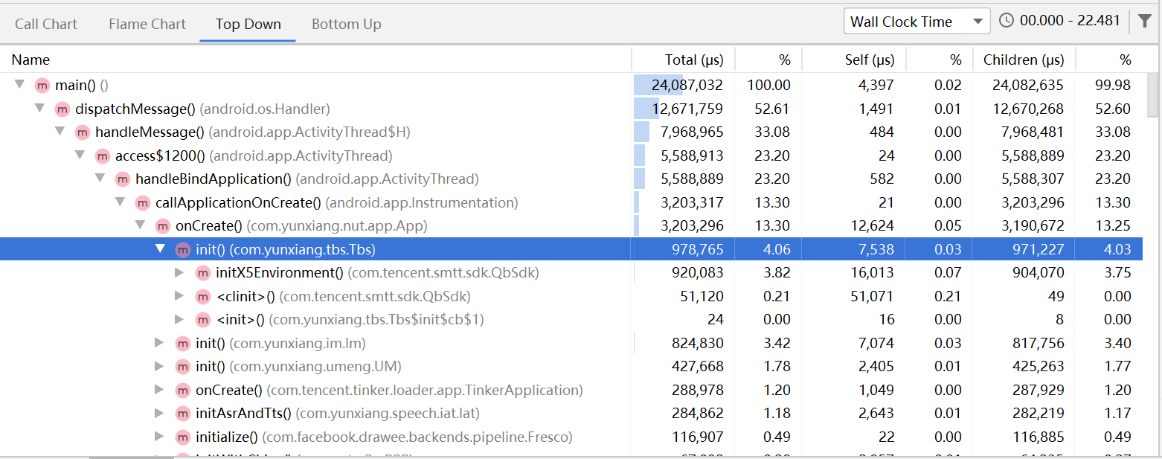Expand the TinkerApplication onCreate() node

click(159, 390)
